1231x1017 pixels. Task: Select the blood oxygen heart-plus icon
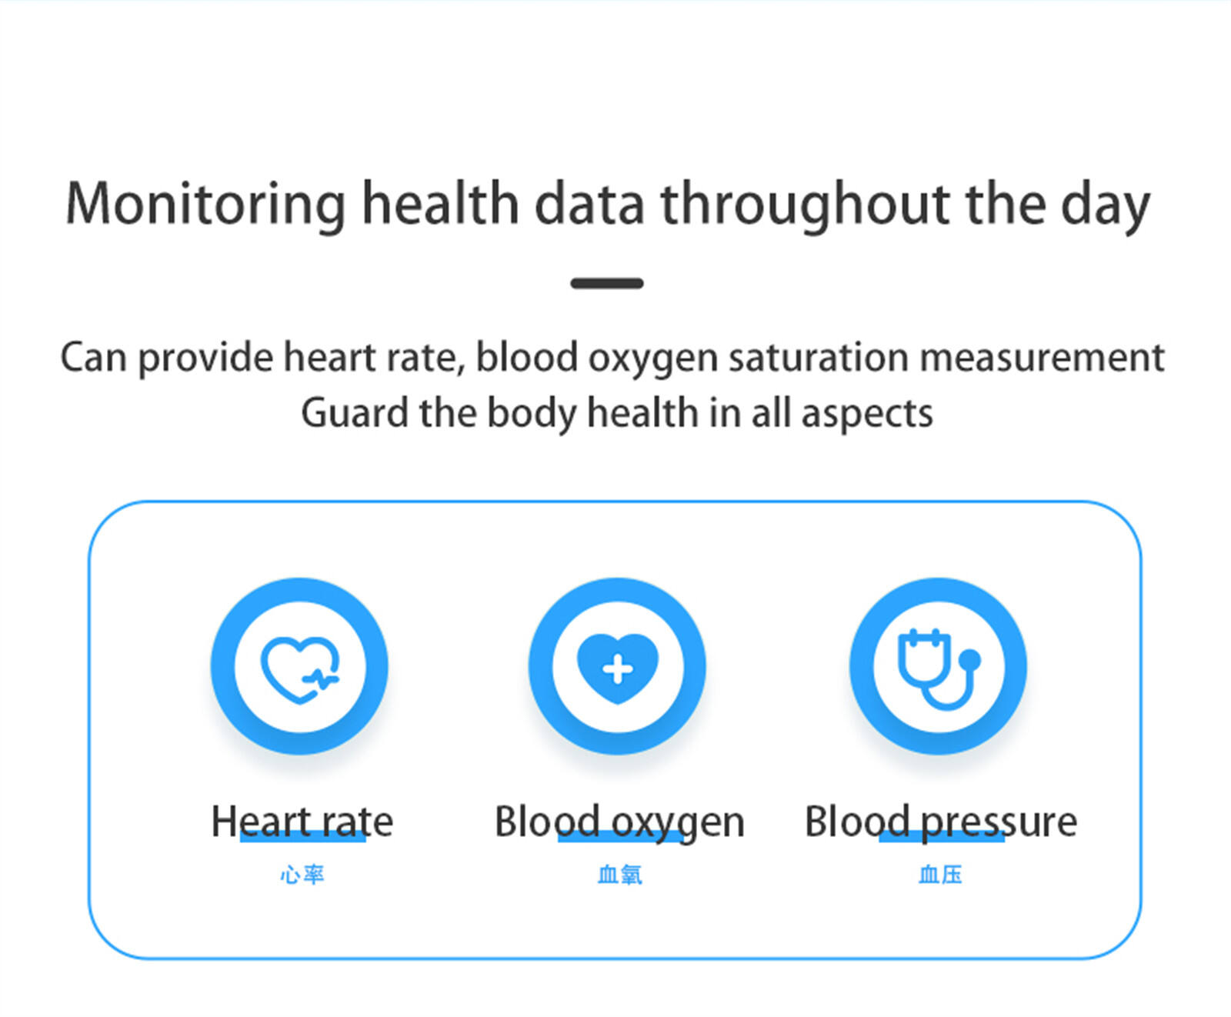coord(618,668)
